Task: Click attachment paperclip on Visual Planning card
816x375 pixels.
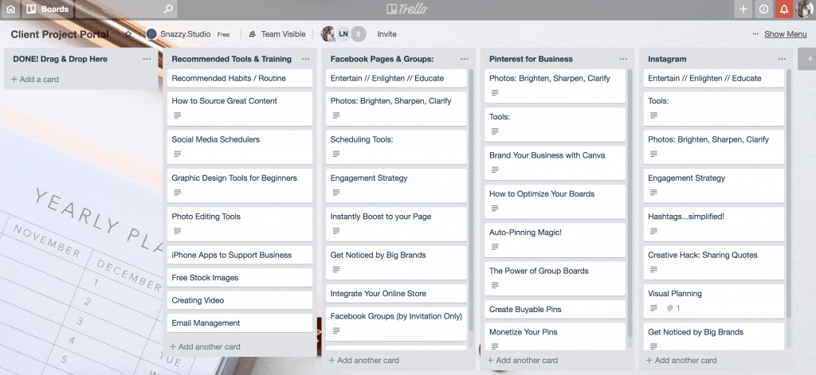Action: coord(669,308)
